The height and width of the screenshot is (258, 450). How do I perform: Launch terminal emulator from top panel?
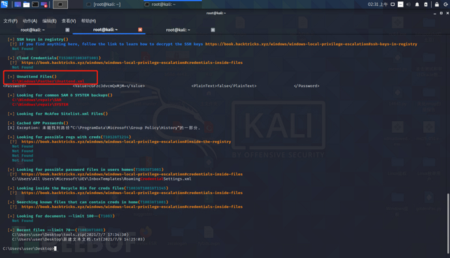tap(35, 5)
